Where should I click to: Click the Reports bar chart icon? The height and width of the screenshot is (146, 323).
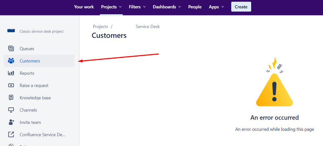click(x=11, y=73)
